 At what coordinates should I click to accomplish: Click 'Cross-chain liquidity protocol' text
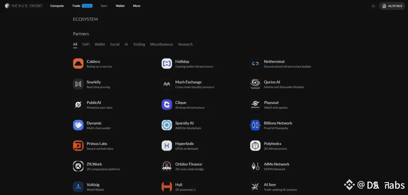click(194, 87)
